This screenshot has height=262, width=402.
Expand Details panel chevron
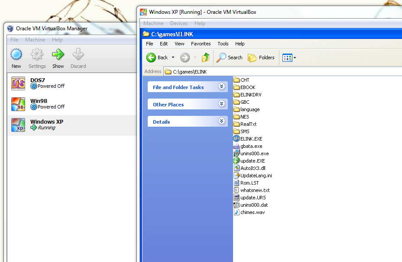(x=221, y=121)
